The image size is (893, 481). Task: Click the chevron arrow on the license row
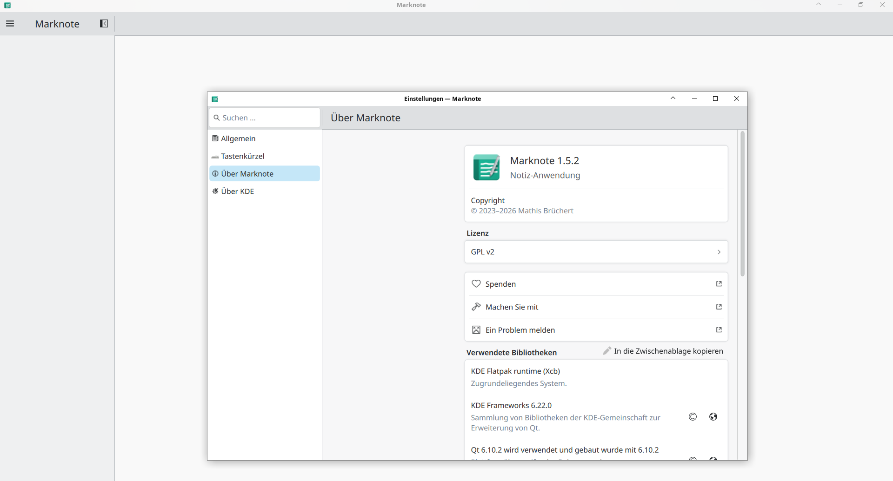(x=719, y=252)
